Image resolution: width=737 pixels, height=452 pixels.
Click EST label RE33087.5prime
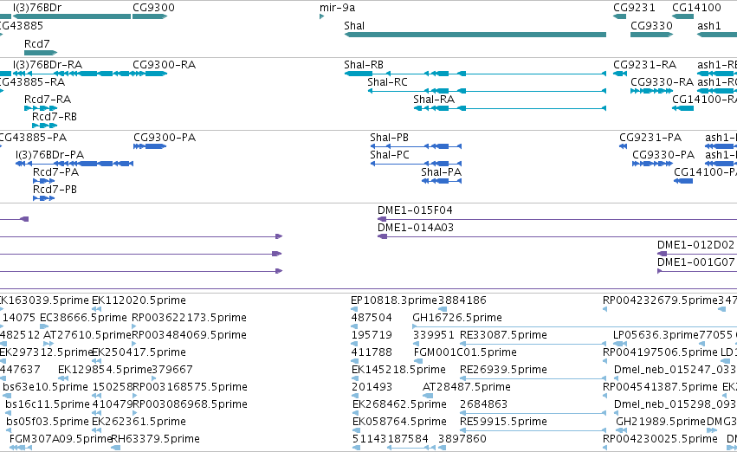pyautogui.click(x=503, y=335)
